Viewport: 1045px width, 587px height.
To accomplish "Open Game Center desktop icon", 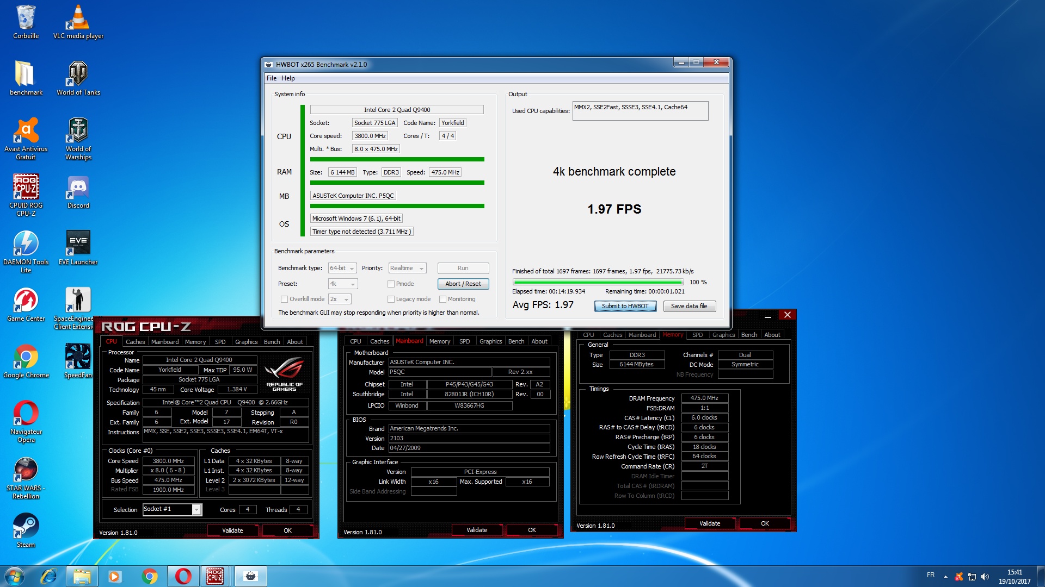I will pyautogui.click(x=26, y=304).
